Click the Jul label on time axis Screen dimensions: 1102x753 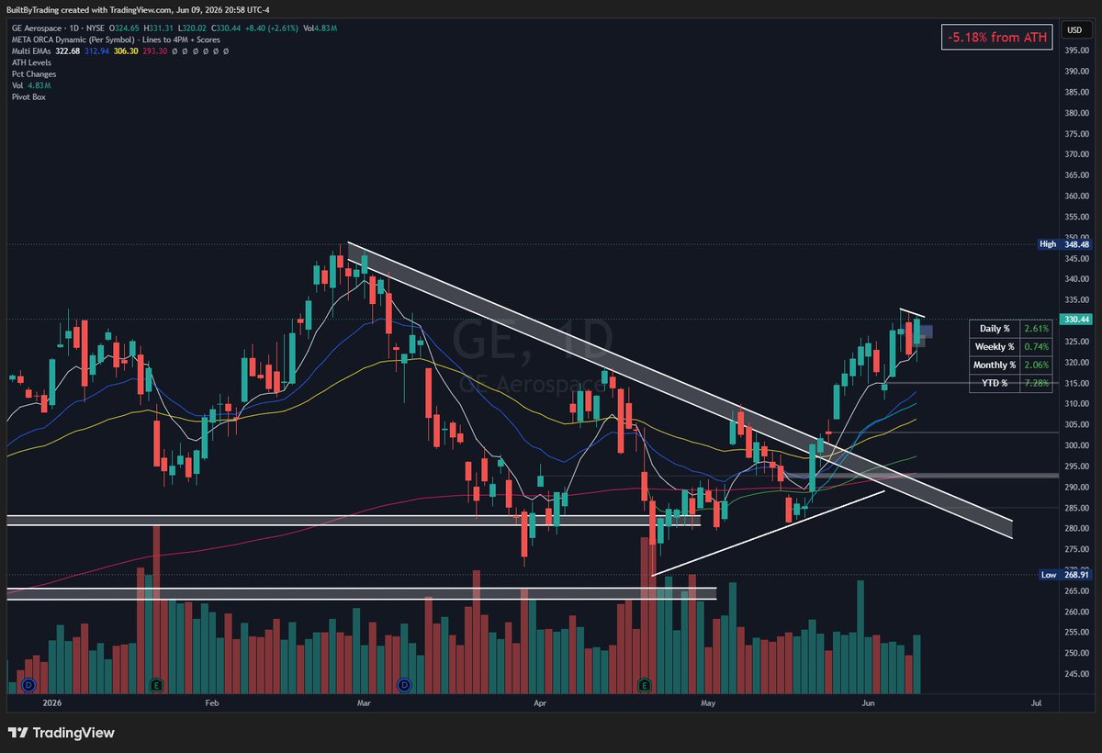click(x=1036, y=703)
